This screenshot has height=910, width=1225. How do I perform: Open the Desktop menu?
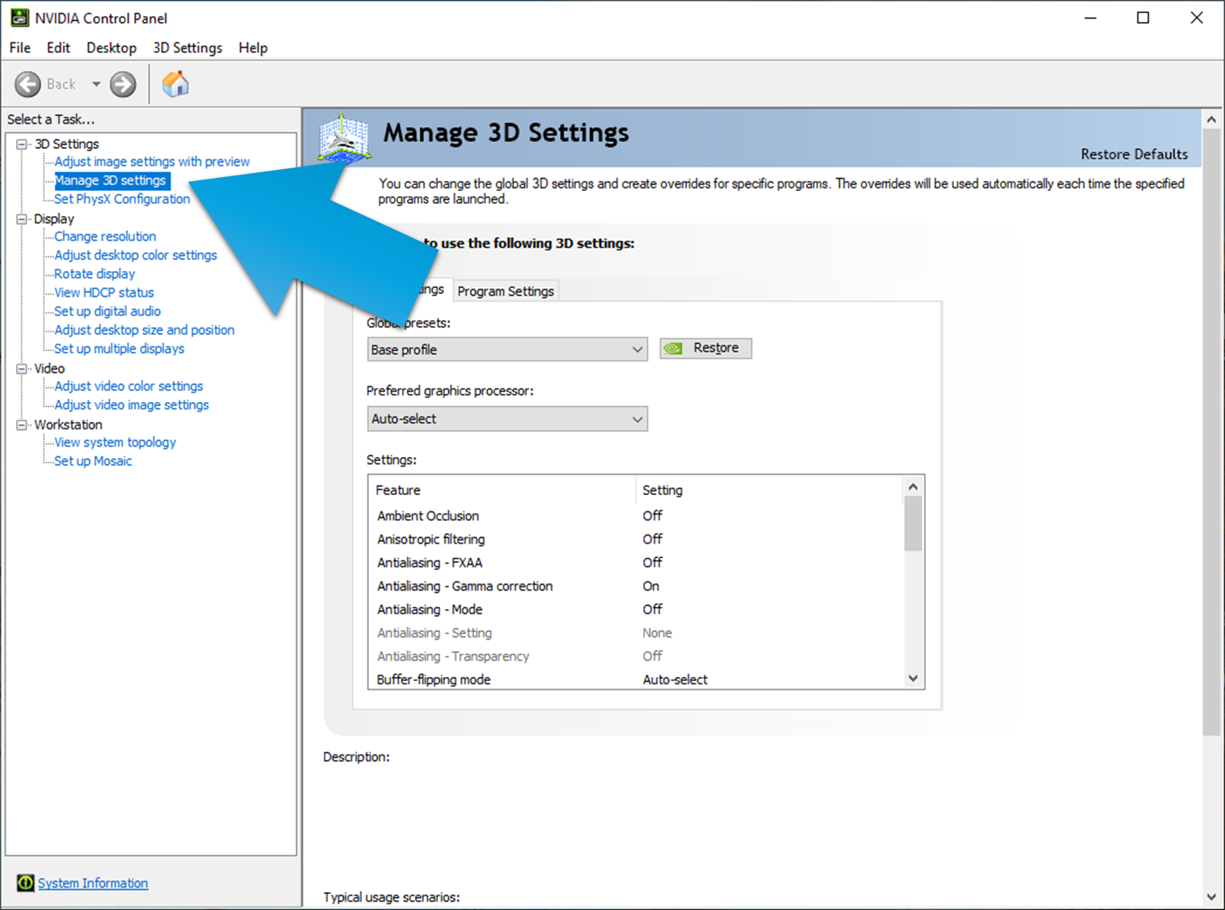pyautogui.click(x=112, y=48)
